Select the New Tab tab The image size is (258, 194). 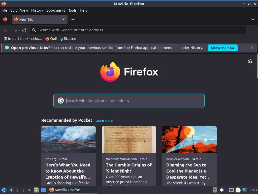[x=40, y=19]
